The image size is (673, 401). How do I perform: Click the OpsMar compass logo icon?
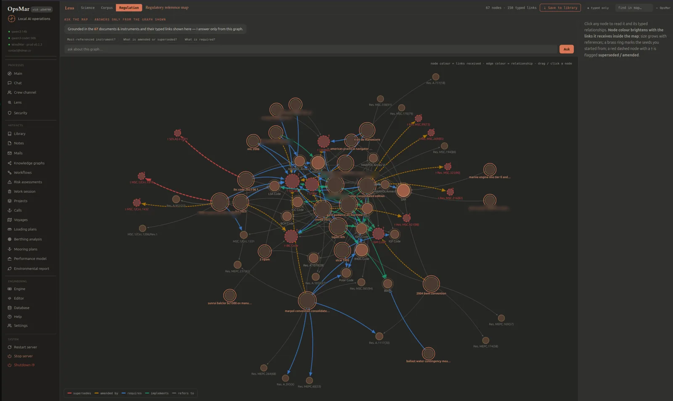tap(11, 18)
